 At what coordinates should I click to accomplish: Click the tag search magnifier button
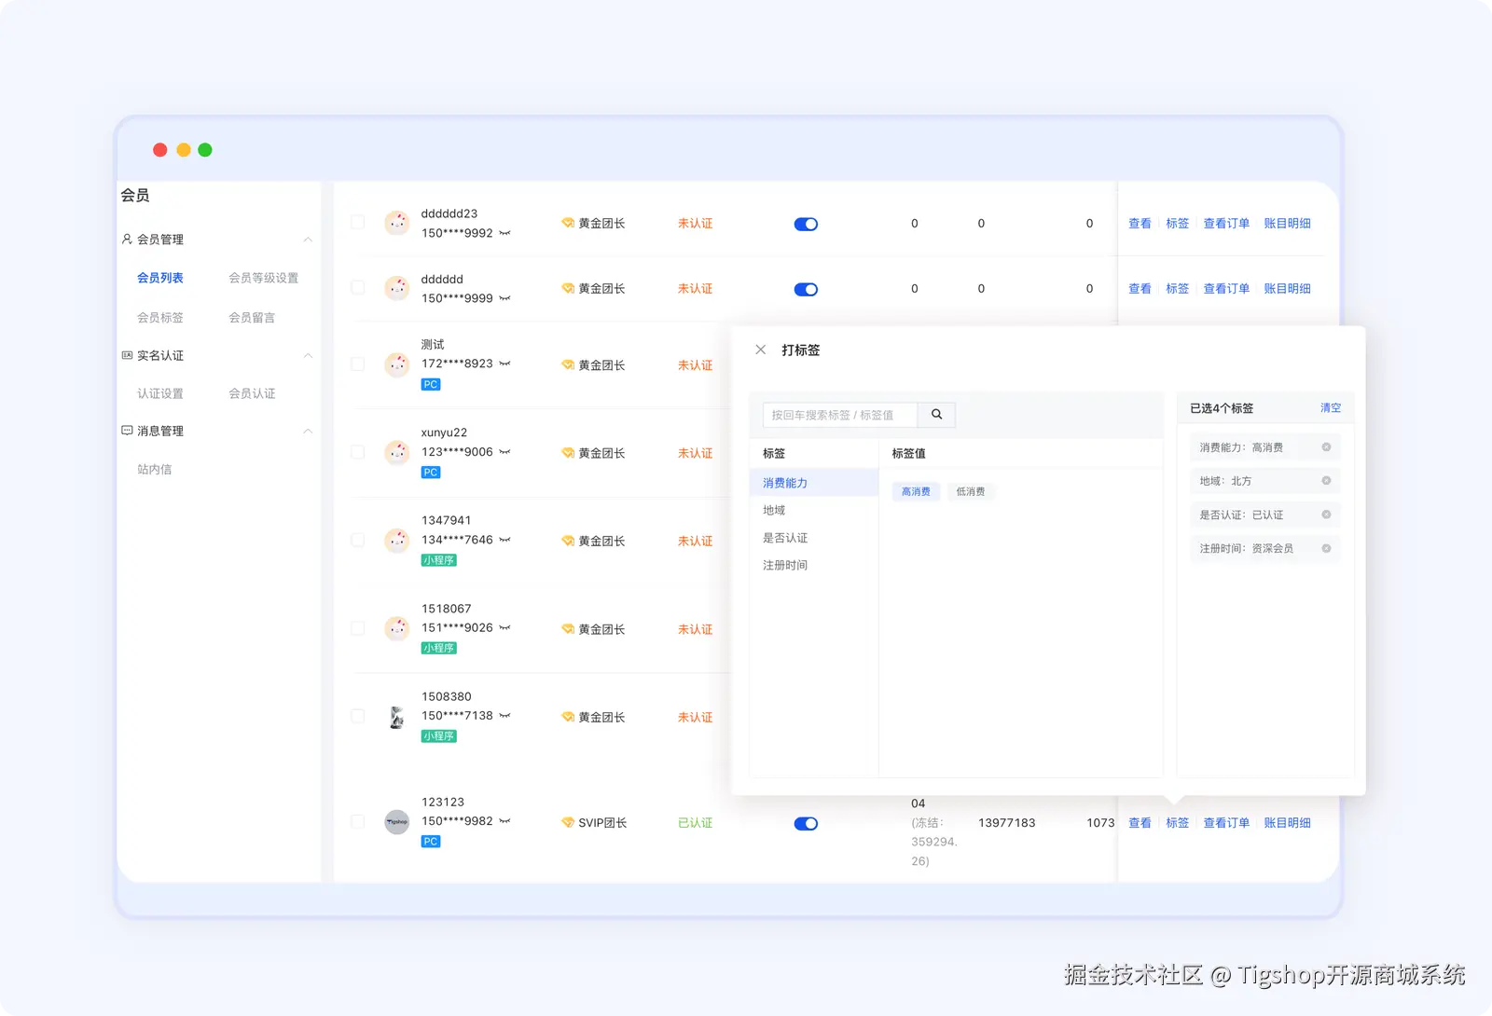click(x=936, y=415)
